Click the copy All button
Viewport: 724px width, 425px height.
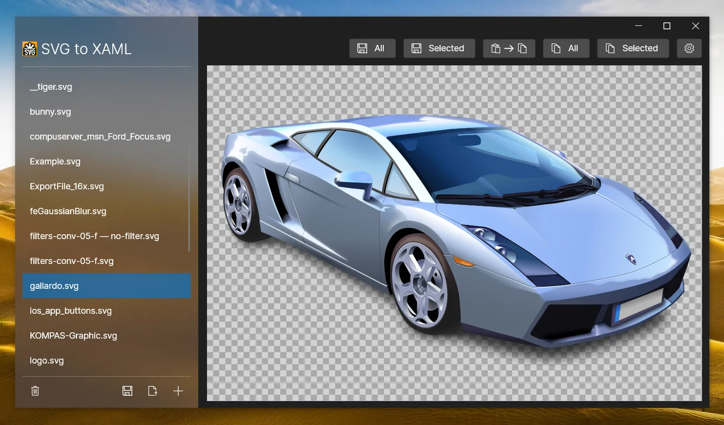566,48
